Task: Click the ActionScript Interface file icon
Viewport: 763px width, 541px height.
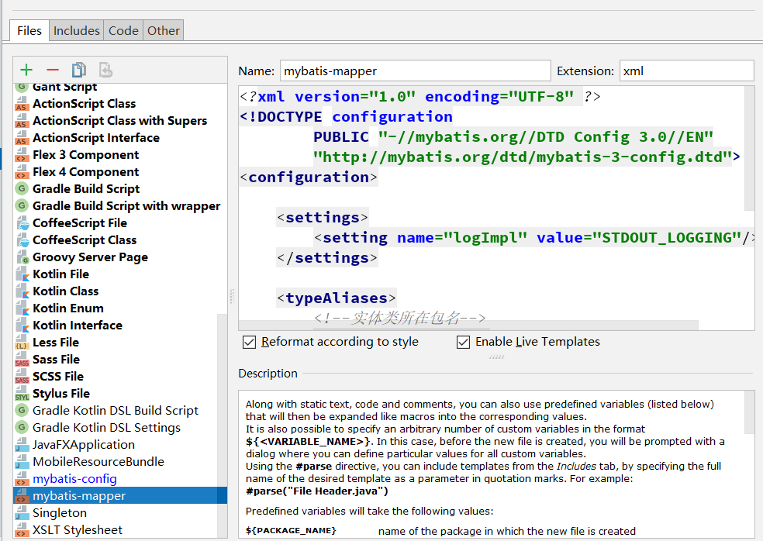Action: click(22, 138)
